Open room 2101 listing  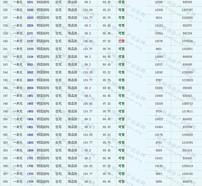(x=30, y=33)
